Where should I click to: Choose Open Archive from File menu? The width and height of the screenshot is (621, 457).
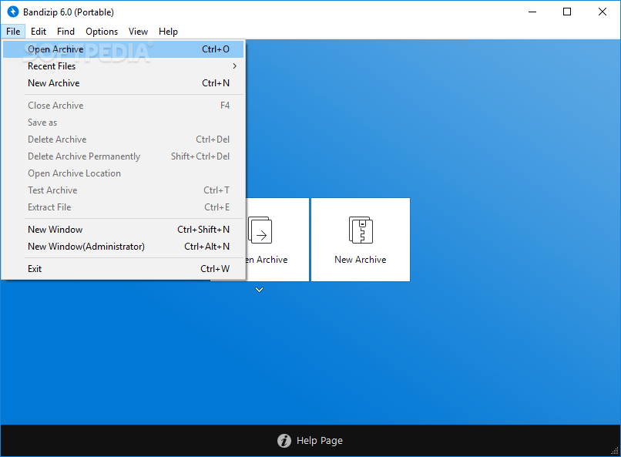click(123, 49)
